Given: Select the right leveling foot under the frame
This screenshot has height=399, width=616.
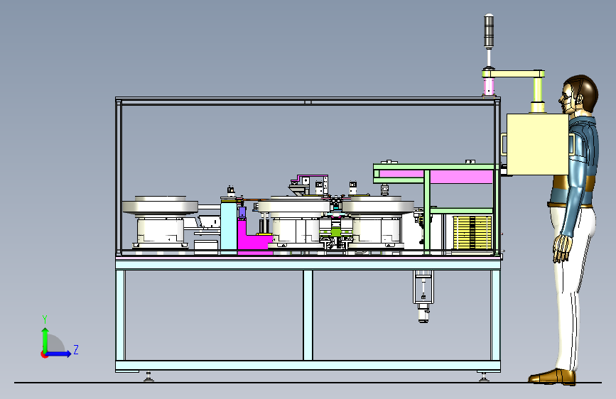Looking at the screenshot, I should click(x=484, y=376).
